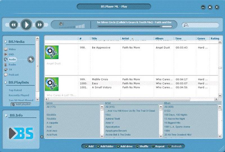Click the rewind/previous track button
Viewport: 225px width, 152px height.
point(13,25)
